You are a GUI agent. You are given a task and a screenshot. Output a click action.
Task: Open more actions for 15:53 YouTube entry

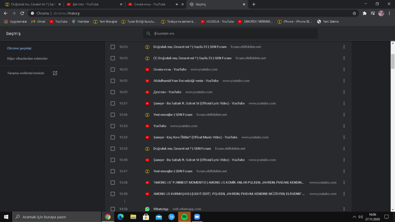tap(344, 126)
